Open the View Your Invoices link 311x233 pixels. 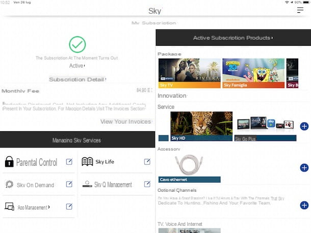click(126, 122)
